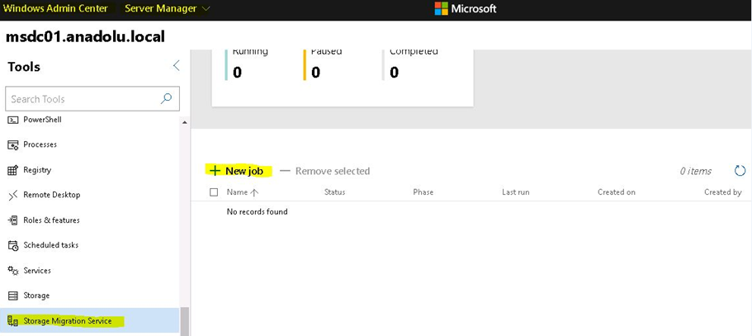This screenshot has width=752, height=336.
Task: Sort jobs by Created by column
Action: click(x=723, y=192)
